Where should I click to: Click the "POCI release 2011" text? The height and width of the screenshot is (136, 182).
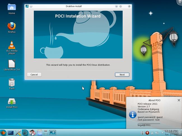click(148, 104)
